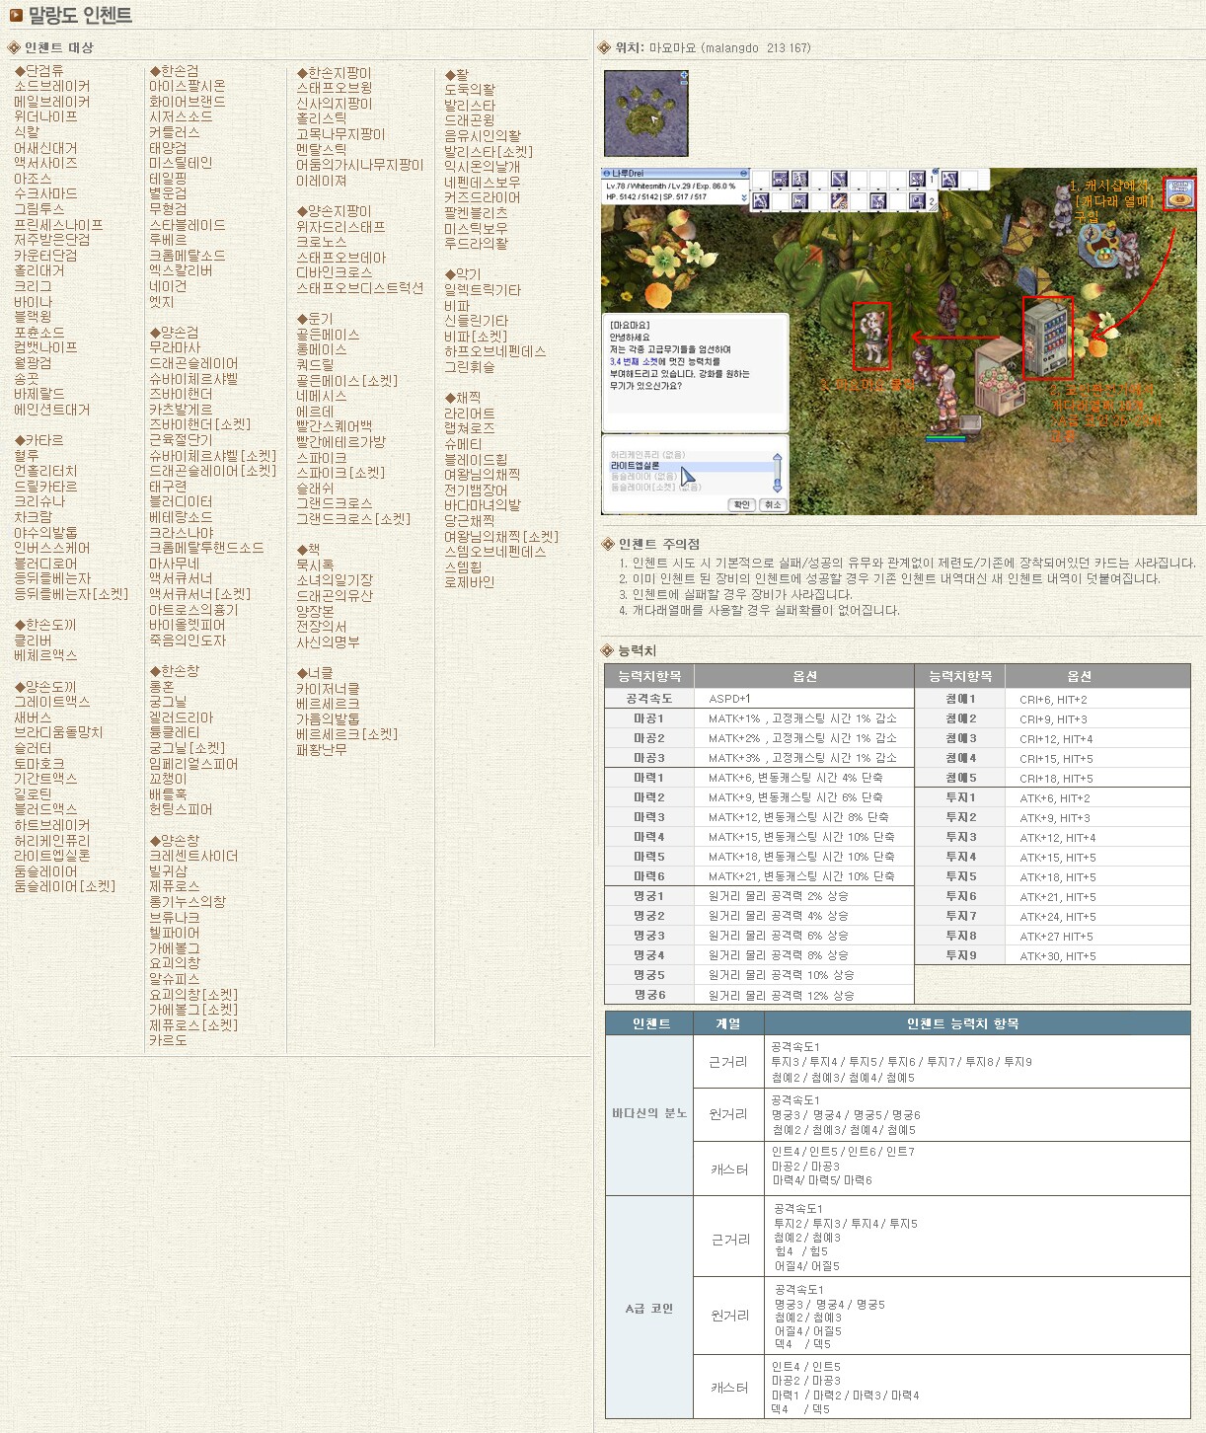1206x1433 pixels.
Task: Click the weapon list scrollbar track
Action: point(777,472)
